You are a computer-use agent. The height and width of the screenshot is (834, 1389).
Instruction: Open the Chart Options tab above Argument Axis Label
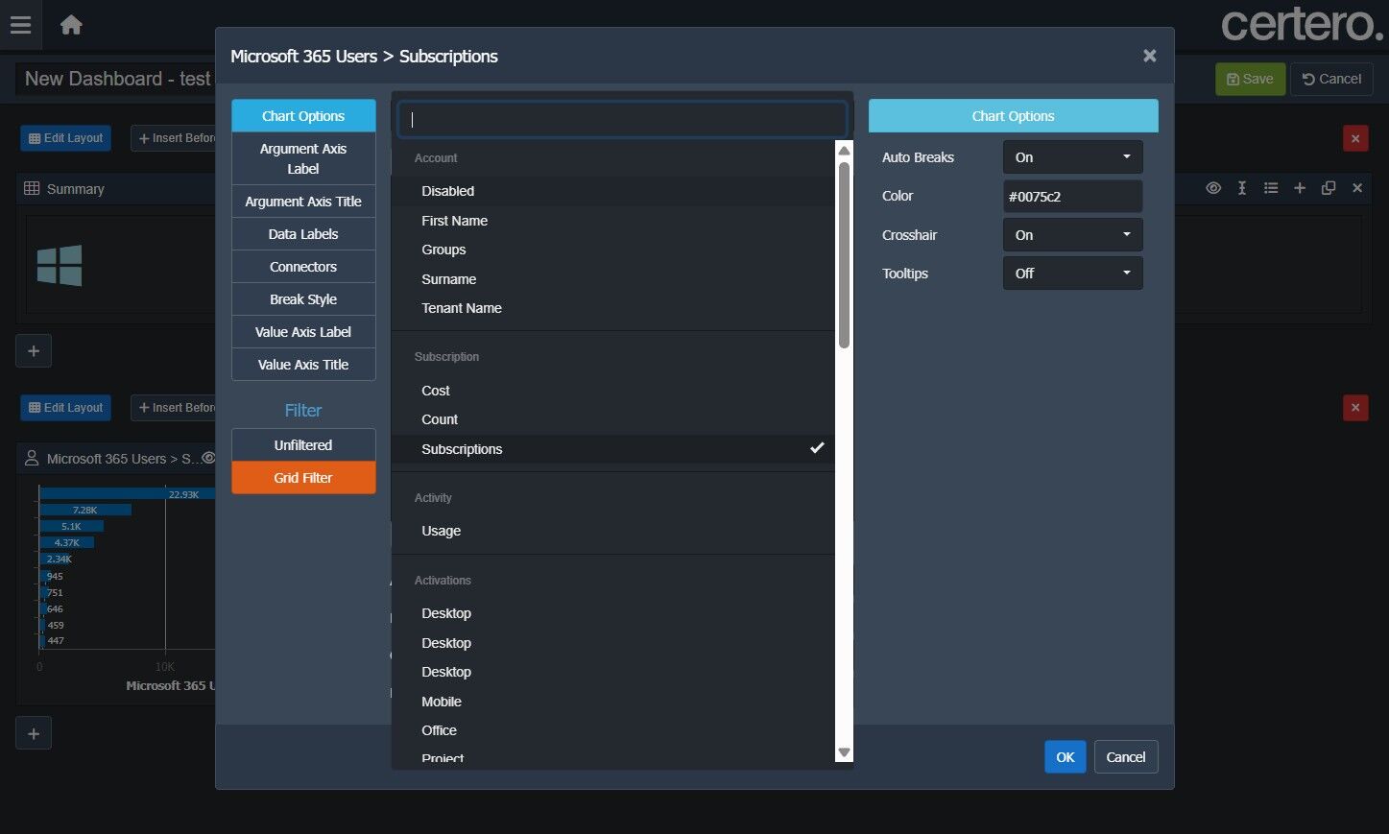coord(303,116)
